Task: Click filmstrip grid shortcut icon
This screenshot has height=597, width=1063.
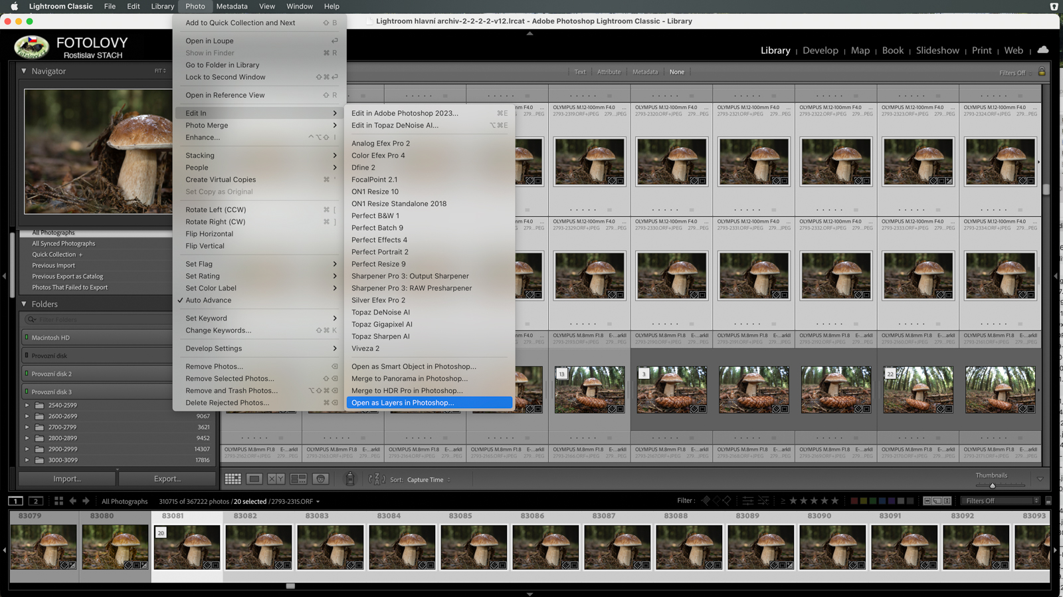Action: pyautogui.click(x=58, y=501)
